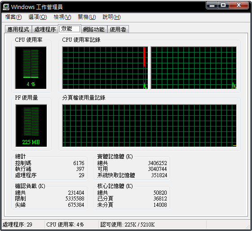Click the 尖峰 value 675384

click(76, 205)
